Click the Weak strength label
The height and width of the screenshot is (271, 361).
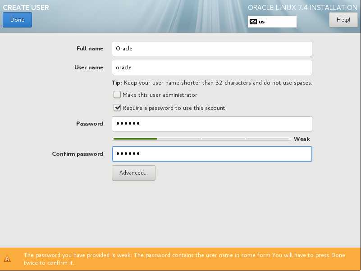tap(302, 139)
